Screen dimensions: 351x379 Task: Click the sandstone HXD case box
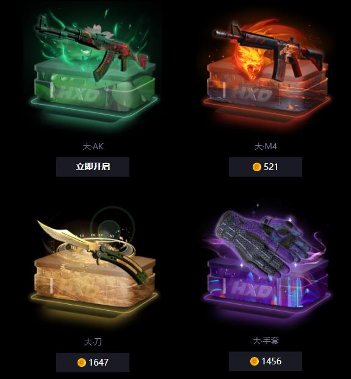tap(95, 284)
